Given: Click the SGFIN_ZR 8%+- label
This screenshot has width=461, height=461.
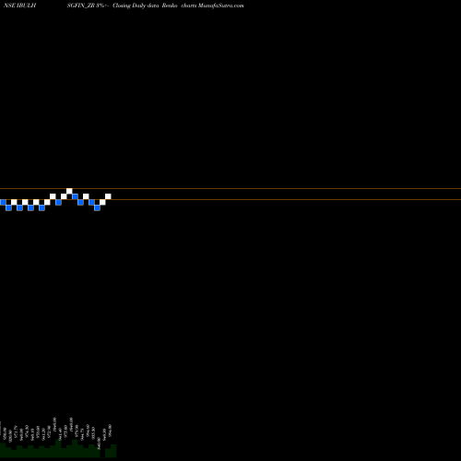Looking at the screenshot, I should click(x=88, y=6).
